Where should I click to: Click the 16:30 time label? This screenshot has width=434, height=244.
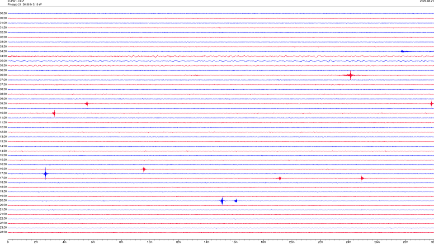point(3,169)
